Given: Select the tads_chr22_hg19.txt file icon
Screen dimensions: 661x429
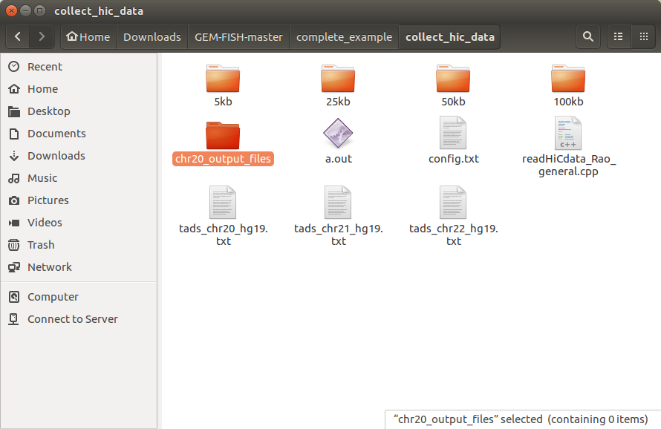Looking at the screenshot, I should pos(453,203).
